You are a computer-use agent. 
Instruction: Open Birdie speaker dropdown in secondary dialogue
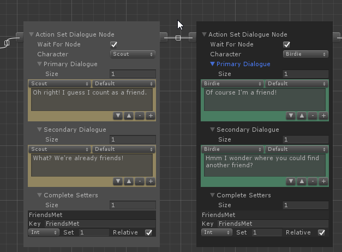point(232,149)
